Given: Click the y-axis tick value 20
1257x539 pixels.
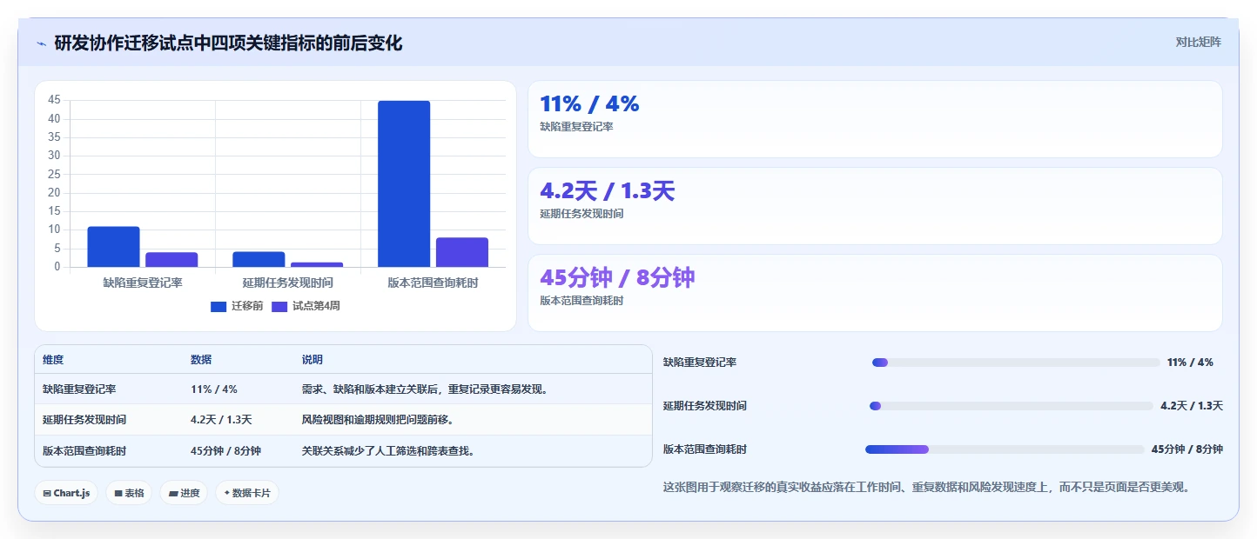Looking at the screenshot, I should tap(54, 192).
